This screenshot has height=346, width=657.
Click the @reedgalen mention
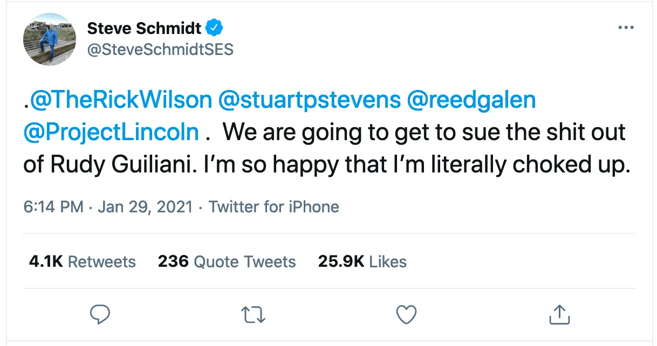pos(472,101)
